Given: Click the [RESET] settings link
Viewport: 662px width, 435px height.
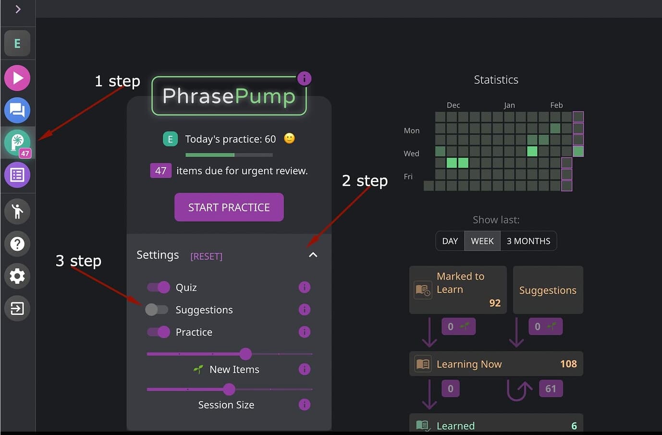Looking at the screenshot, I should 207,256.
